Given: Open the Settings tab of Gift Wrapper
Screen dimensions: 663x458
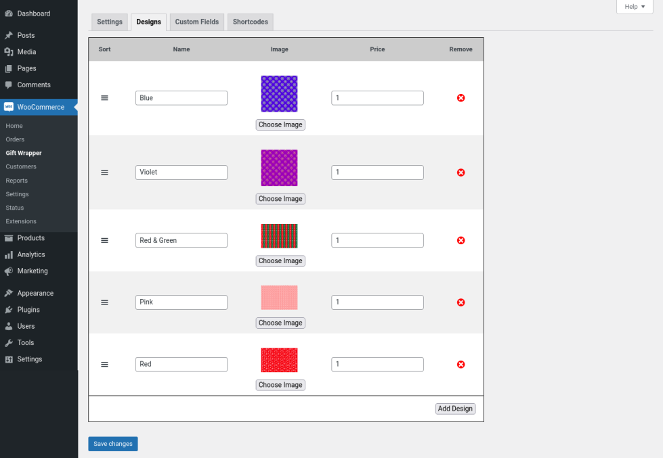Looking at the screenshot, I should 110,22.
